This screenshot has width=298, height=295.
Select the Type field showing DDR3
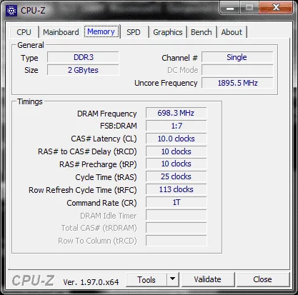point(83,57)
